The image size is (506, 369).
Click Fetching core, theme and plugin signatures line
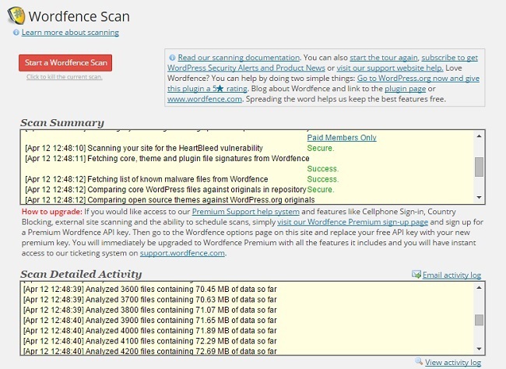(167, 159)
